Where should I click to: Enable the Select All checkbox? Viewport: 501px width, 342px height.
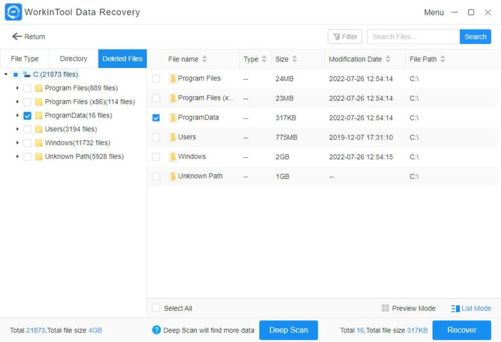click(x=156, y=308)
